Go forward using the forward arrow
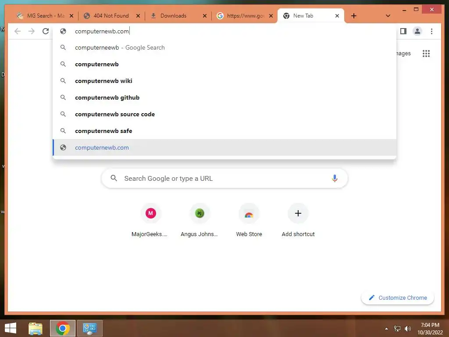This screenshot has width=449, height=337. (32, 31)
